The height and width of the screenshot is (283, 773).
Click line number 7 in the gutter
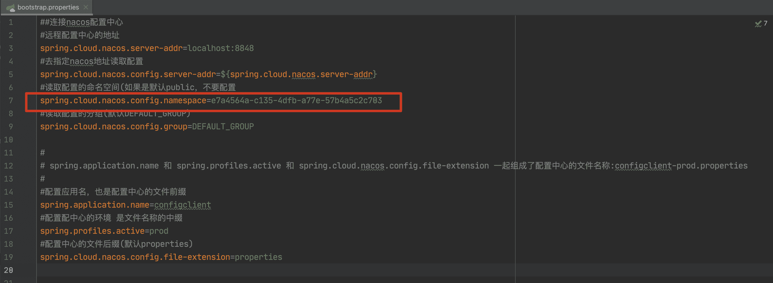(x=11, y=101)
